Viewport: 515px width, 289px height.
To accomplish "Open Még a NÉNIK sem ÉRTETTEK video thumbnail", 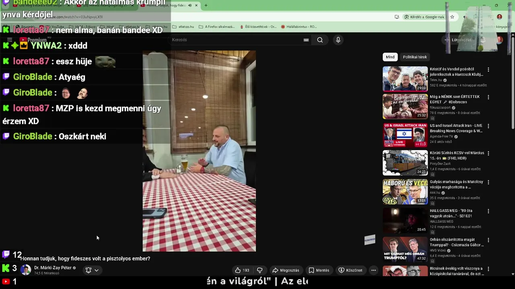I will click(x=405, y=106).
